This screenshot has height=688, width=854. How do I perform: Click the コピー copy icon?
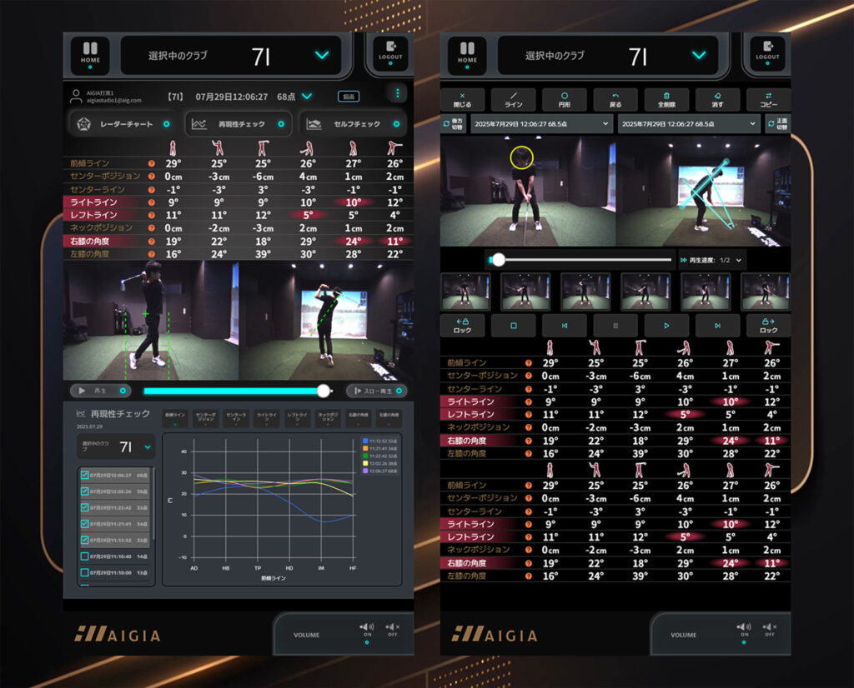click(x=768, y=100)
